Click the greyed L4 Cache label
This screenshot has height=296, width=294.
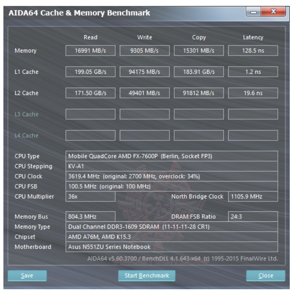26,135
